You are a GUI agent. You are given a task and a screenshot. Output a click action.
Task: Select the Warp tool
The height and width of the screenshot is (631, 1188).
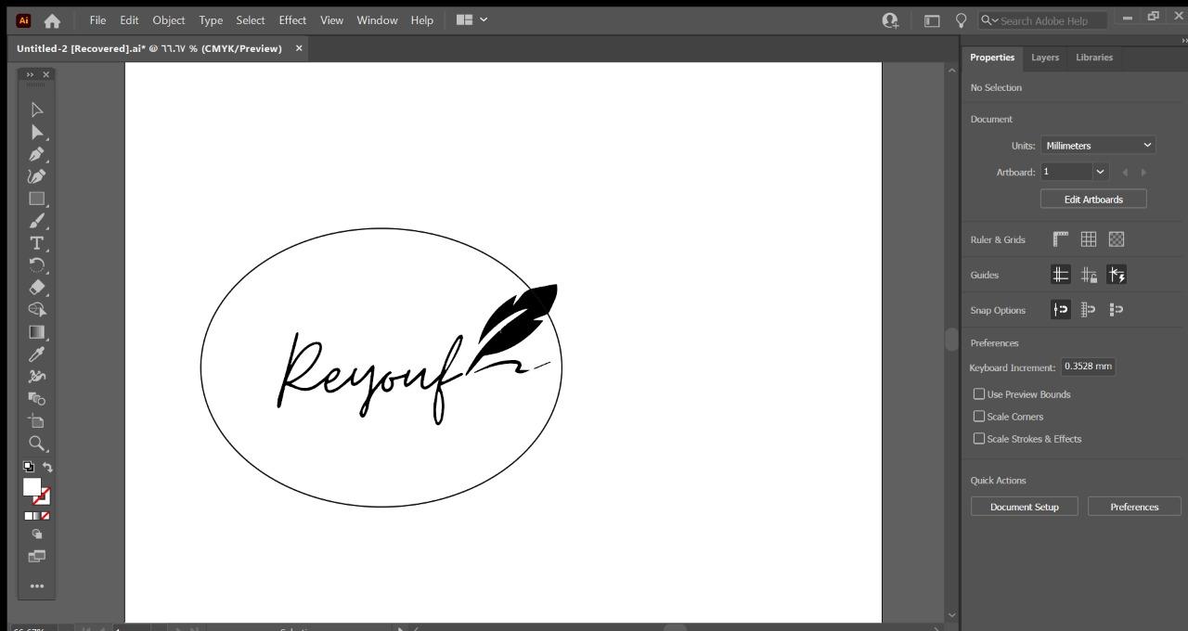coord(37,377)
